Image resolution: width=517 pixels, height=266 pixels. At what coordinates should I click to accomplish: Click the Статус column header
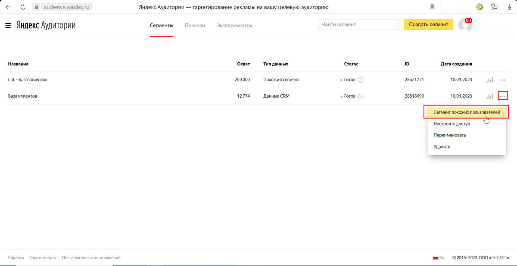click(351, 64)
